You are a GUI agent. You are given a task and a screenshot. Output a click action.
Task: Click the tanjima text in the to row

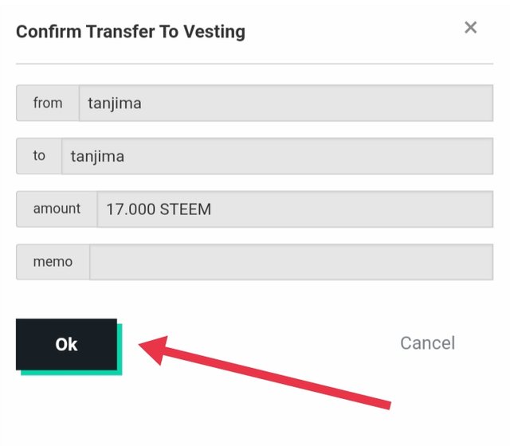pyautogui.click(x=97, y=157)
